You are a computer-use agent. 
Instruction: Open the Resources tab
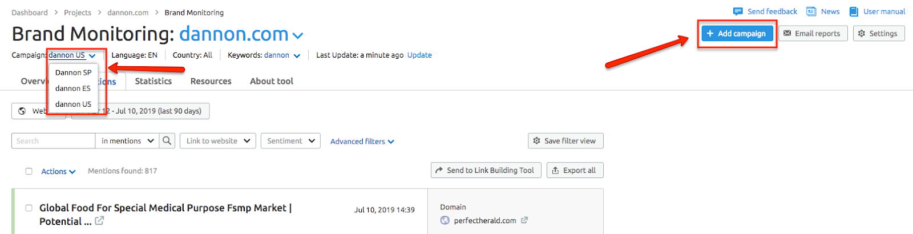211,81
